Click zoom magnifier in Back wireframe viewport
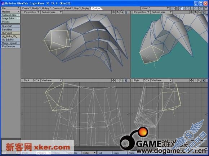Image resolution: width=209 pixels, height=156 pixels. point(122,80)
